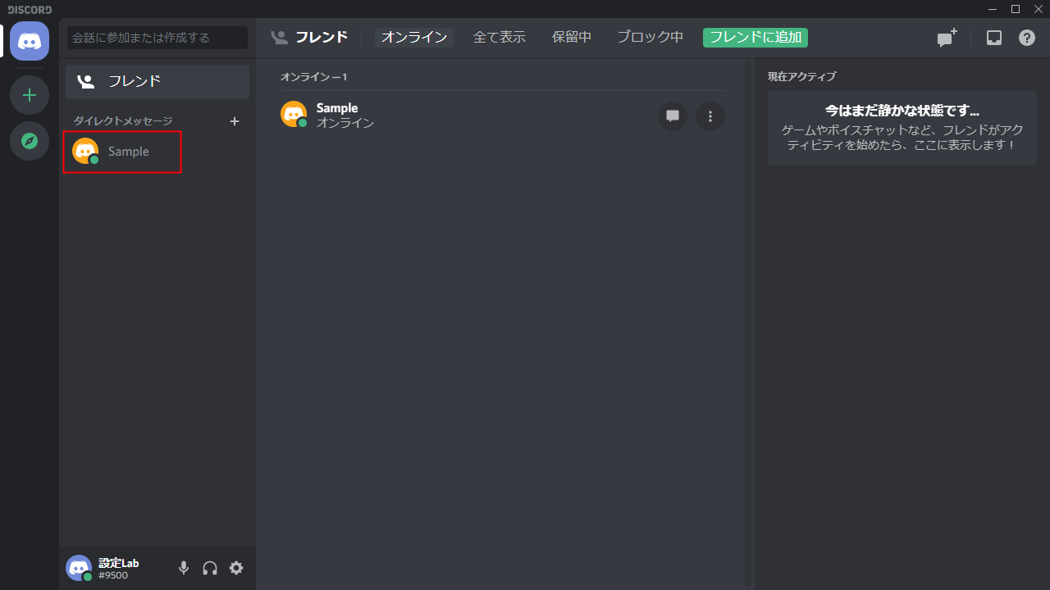Switch to the 保留中 tab
1050x590 pixels.
(x=572, y=37)
